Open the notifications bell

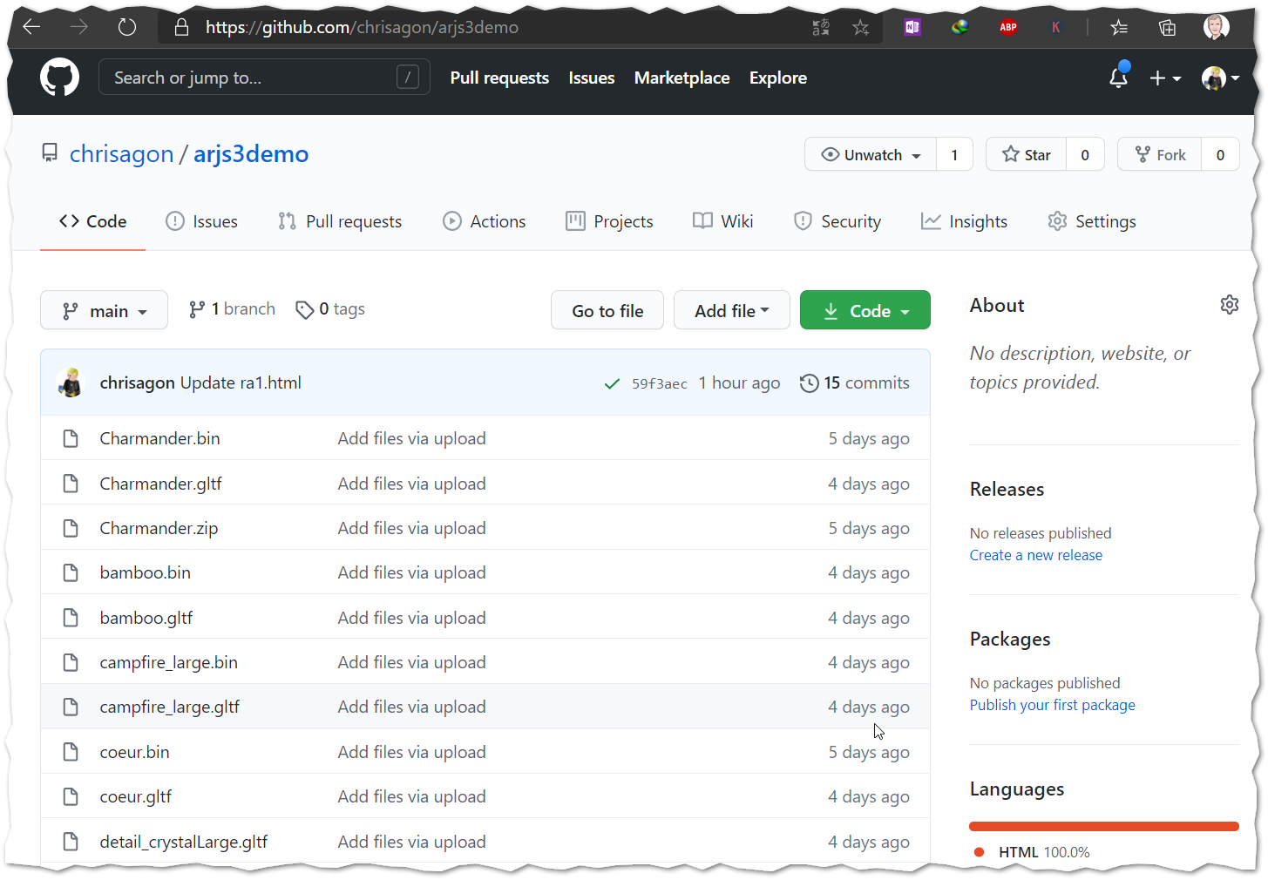[1119, 78]
